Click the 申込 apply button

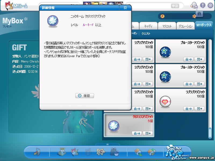(175, 6)
